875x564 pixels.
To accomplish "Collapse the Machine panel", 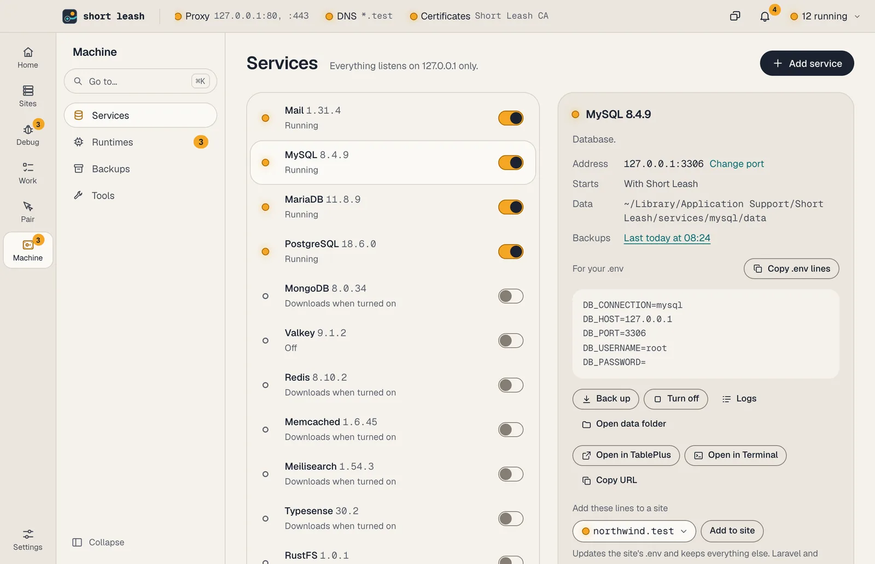I will tap(98, 542).
